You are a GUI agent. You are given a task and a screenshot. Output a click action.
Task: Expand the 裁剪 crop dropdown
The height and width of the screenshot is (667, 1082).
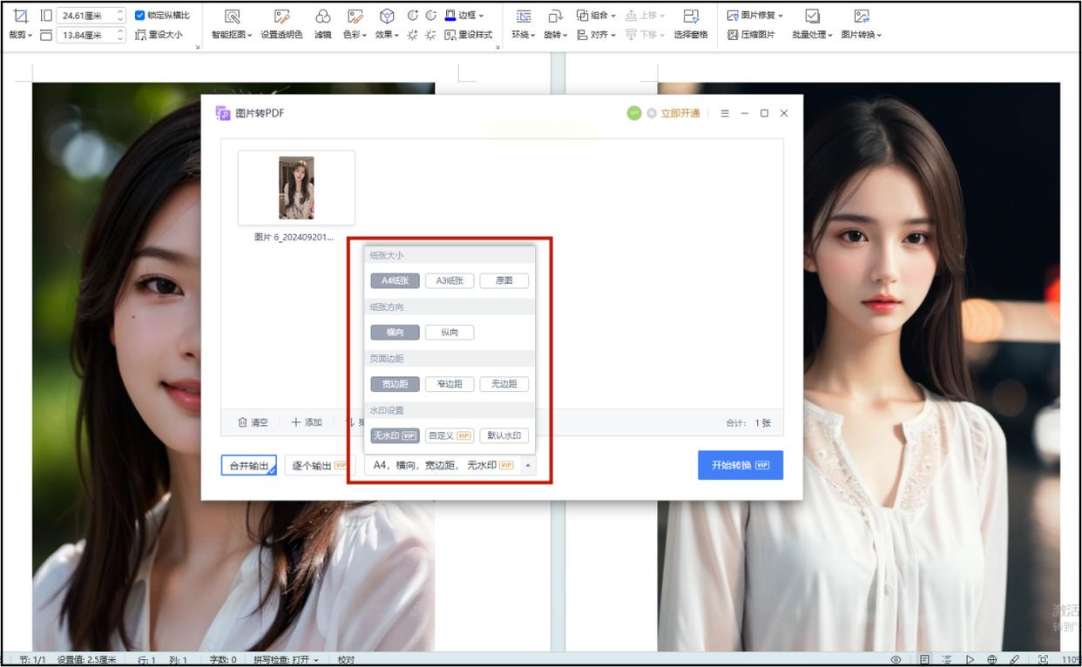pyautogui.click(x=20, y=35)
